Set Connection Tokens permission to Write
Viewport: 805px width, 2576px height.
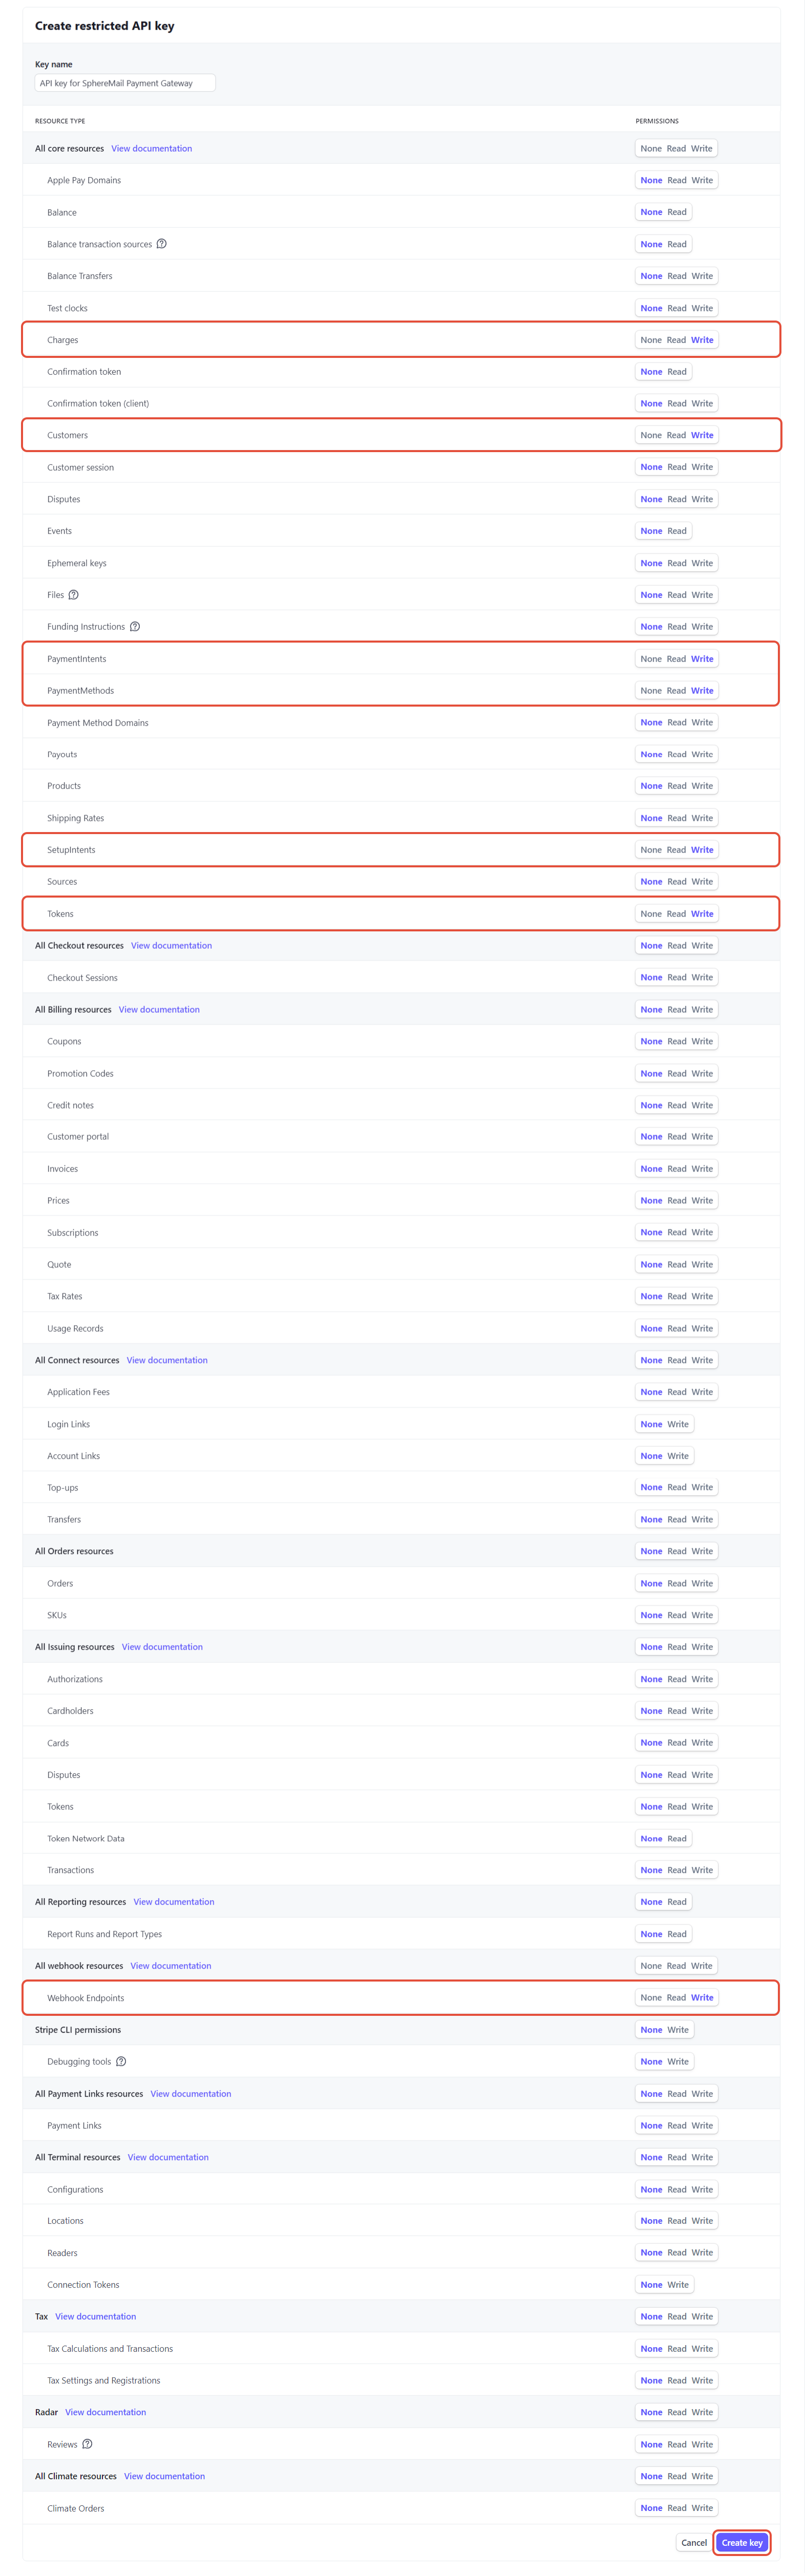(x=678, y=2284)
